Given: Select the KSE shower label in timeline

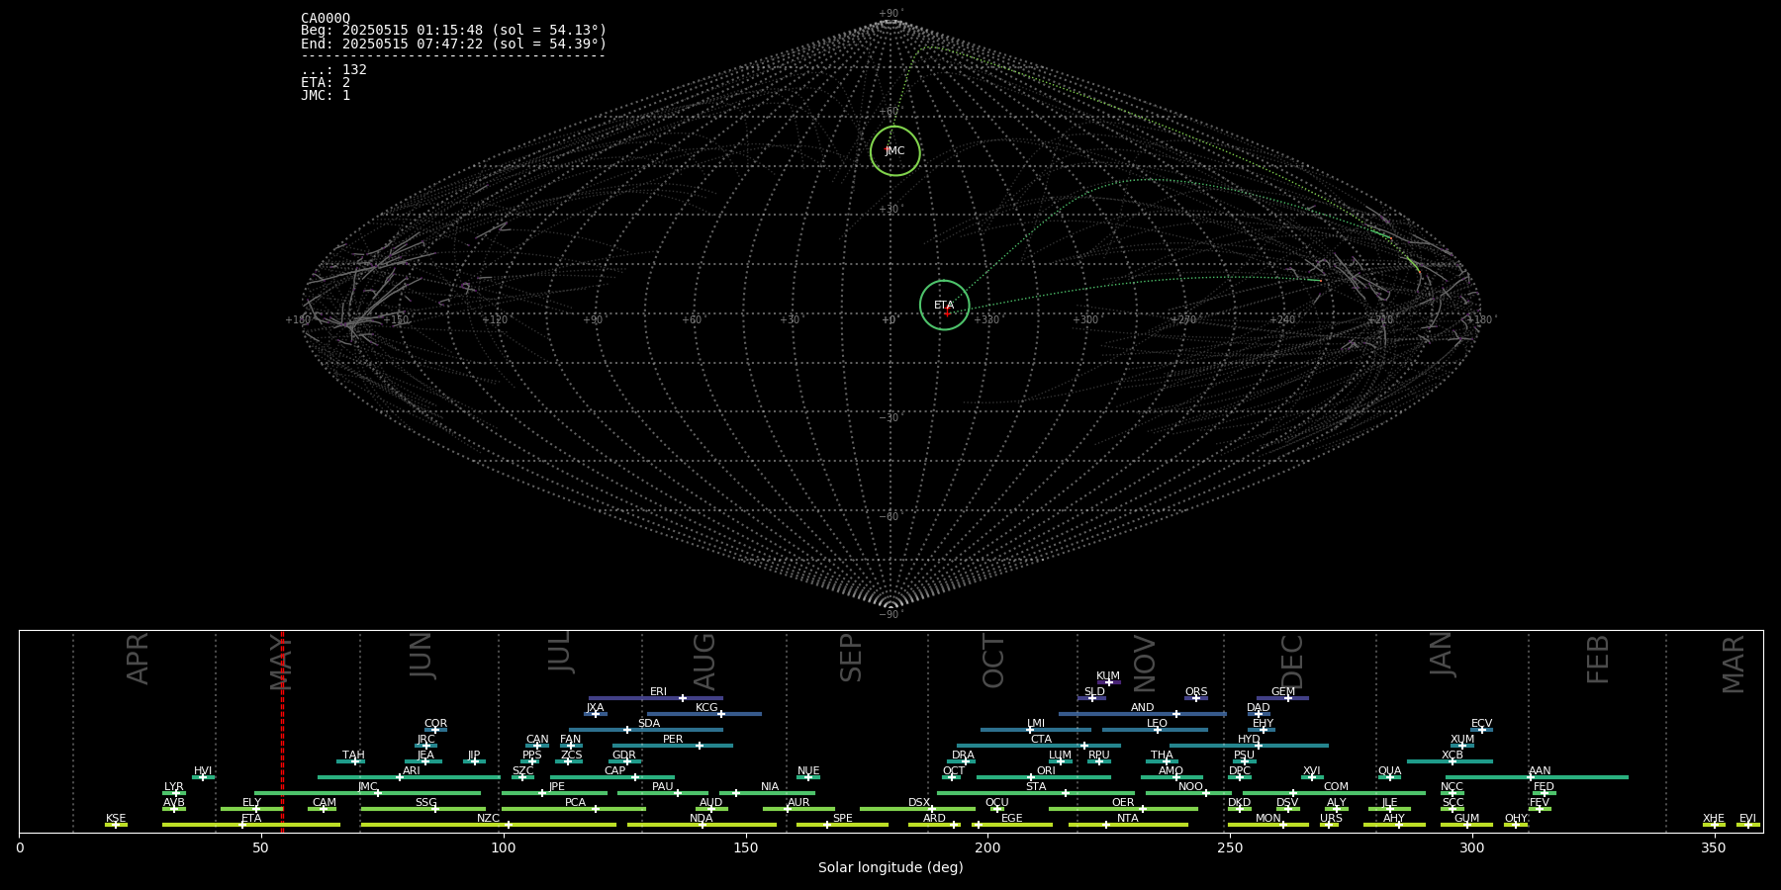Looking at the screenshot, I should click(x=116, y=818).
